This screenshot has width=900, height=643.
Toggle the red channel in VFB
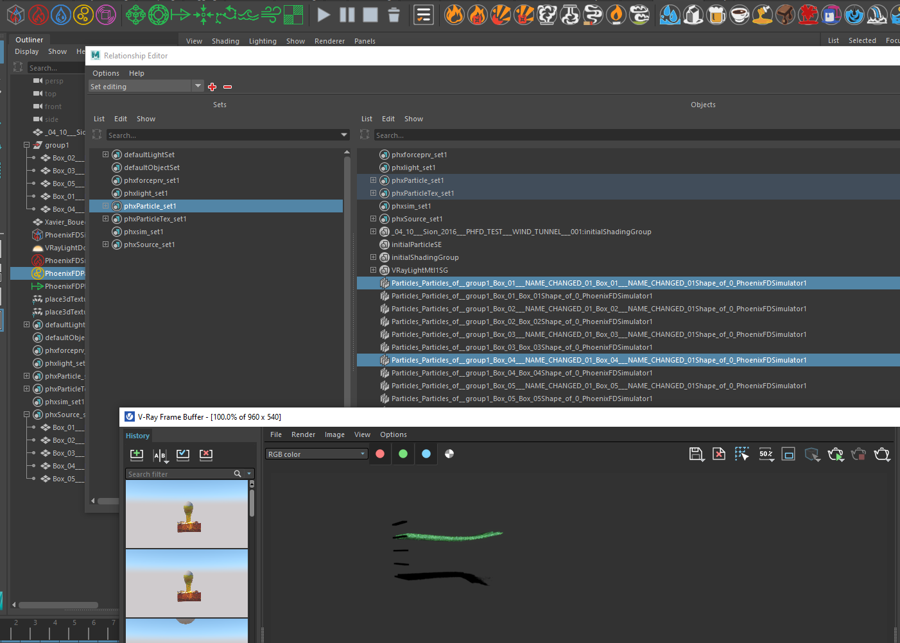[380, 454]
